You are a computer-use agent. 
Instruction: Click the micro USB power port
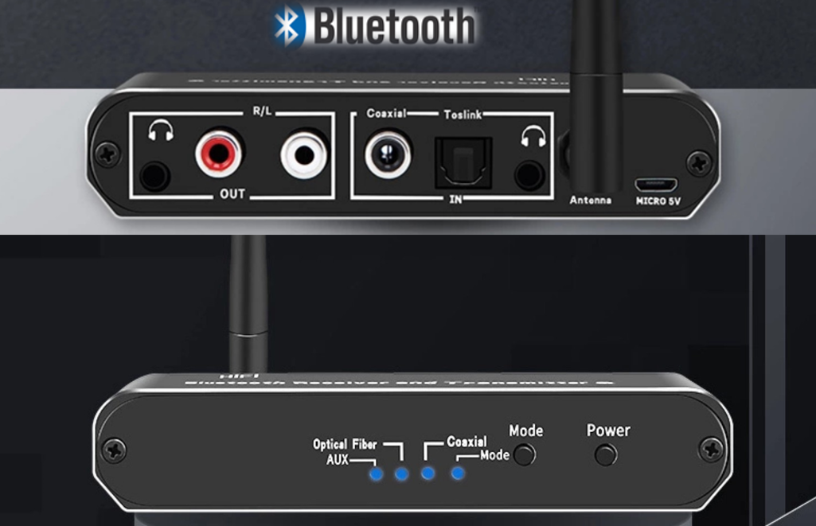(656, 184)
